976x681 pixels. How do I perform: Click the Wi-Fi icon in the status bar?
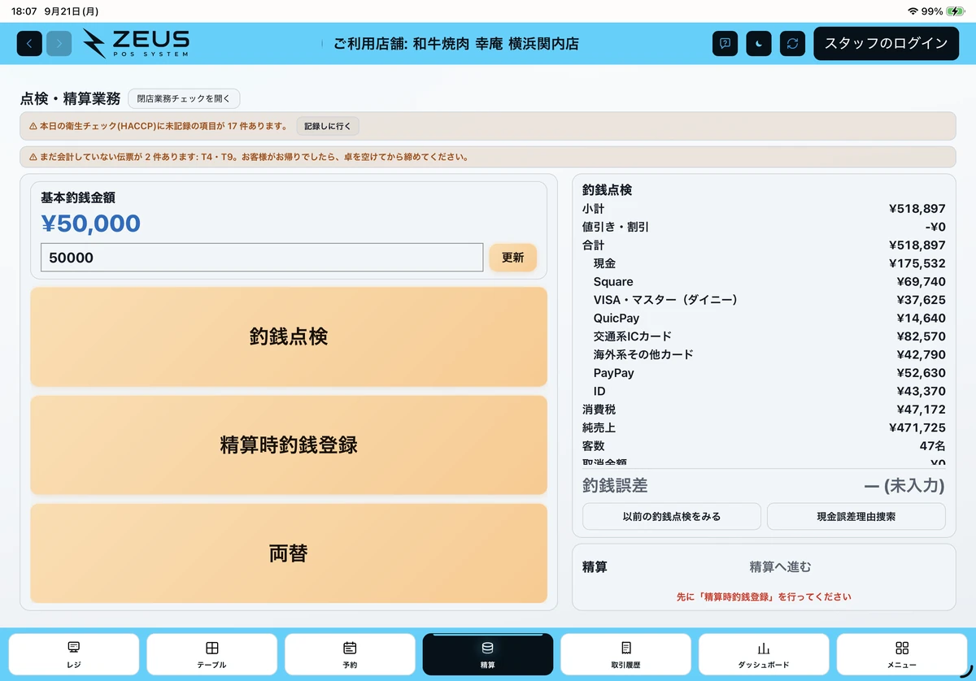tap(913, 11)
